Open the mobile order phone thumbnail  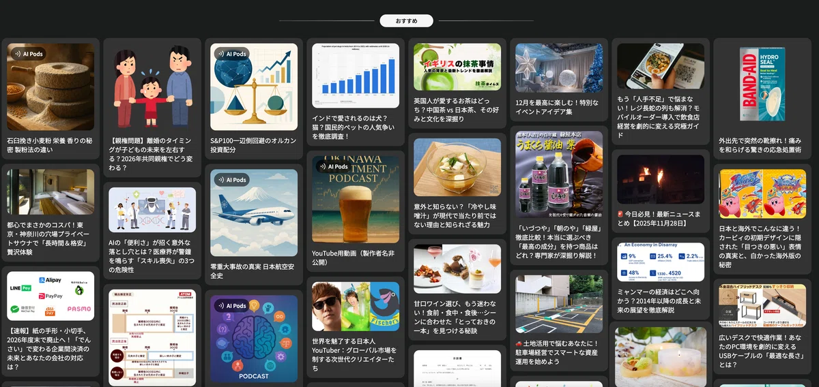[x=661, y=66]
